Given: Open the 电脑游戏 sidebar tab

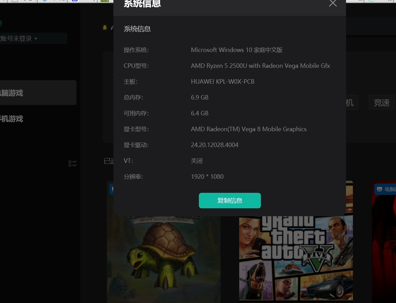Looking at the screenshot, I should click(x=38, y=93).
